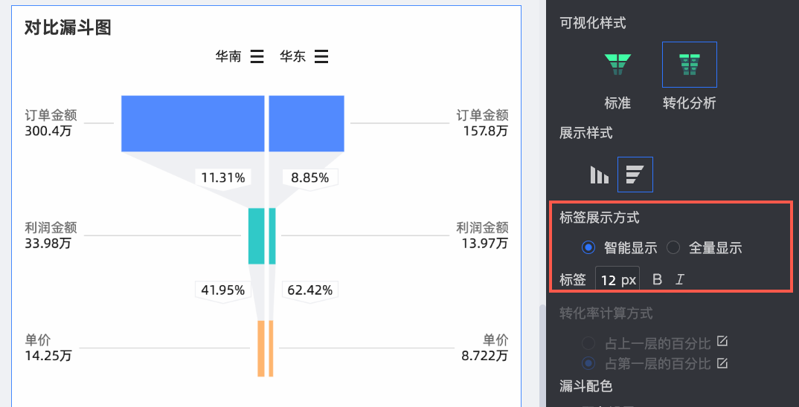Toggle bold for label text
This screenshot has height=407, width=799.
pos(657,280)
